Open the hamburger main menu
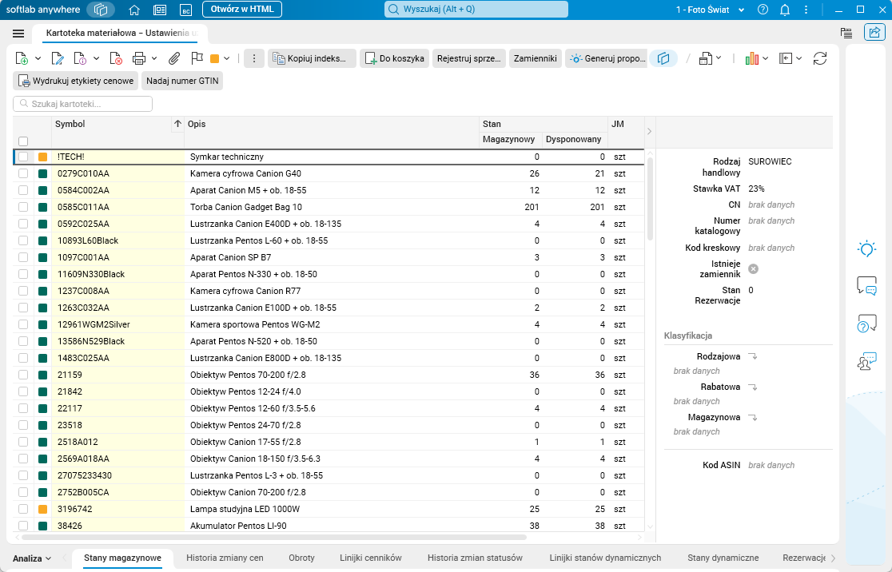892x572 pixels. coord(18,34)
